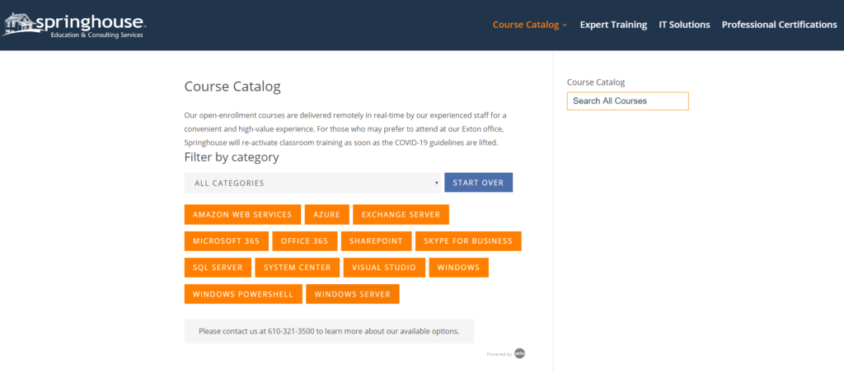Open IT Solutions page
The height and width of the screenshot is (373, 844).
(684, 25)
